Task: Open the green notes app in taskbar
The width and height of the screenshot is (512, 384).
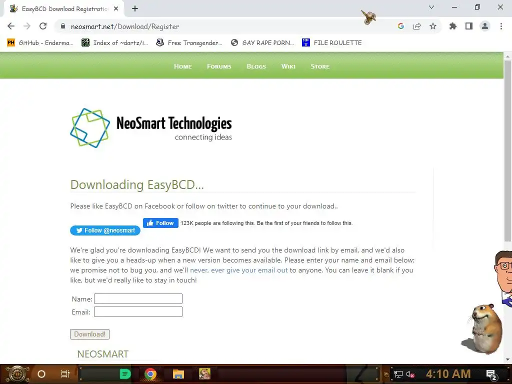Action: click(x=125, y=374)
